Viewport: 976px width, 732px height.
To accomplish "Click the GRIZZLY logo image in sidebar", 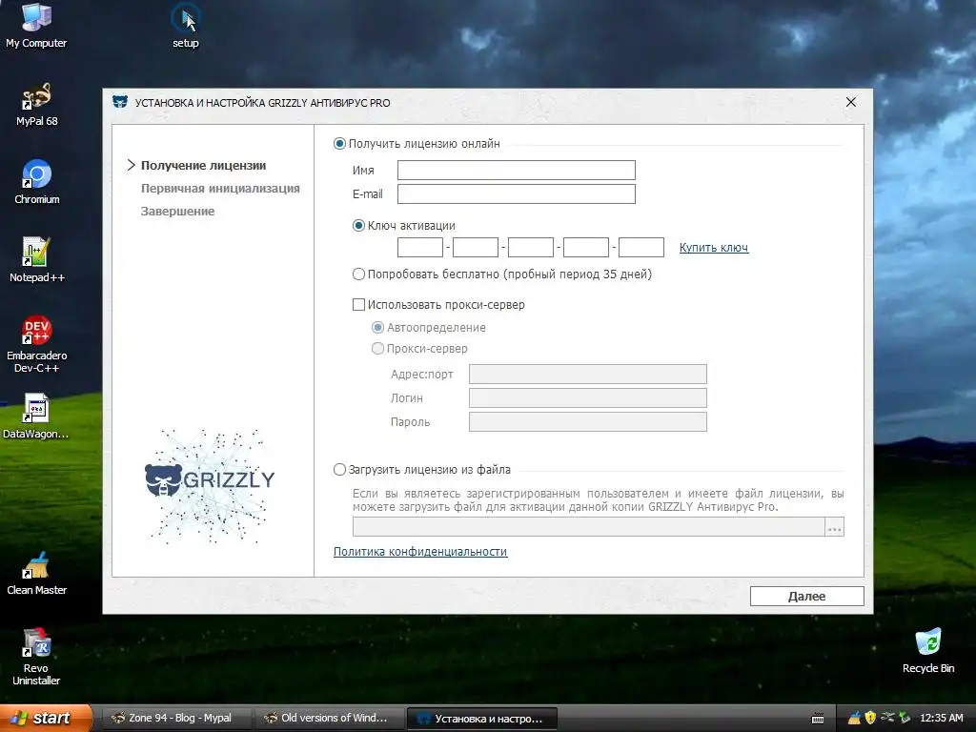I will pos(210,485).
